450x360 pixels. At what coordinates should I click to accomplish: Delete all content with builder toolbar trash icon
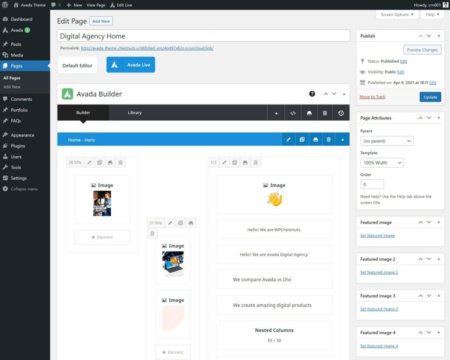tap(325, 113)
